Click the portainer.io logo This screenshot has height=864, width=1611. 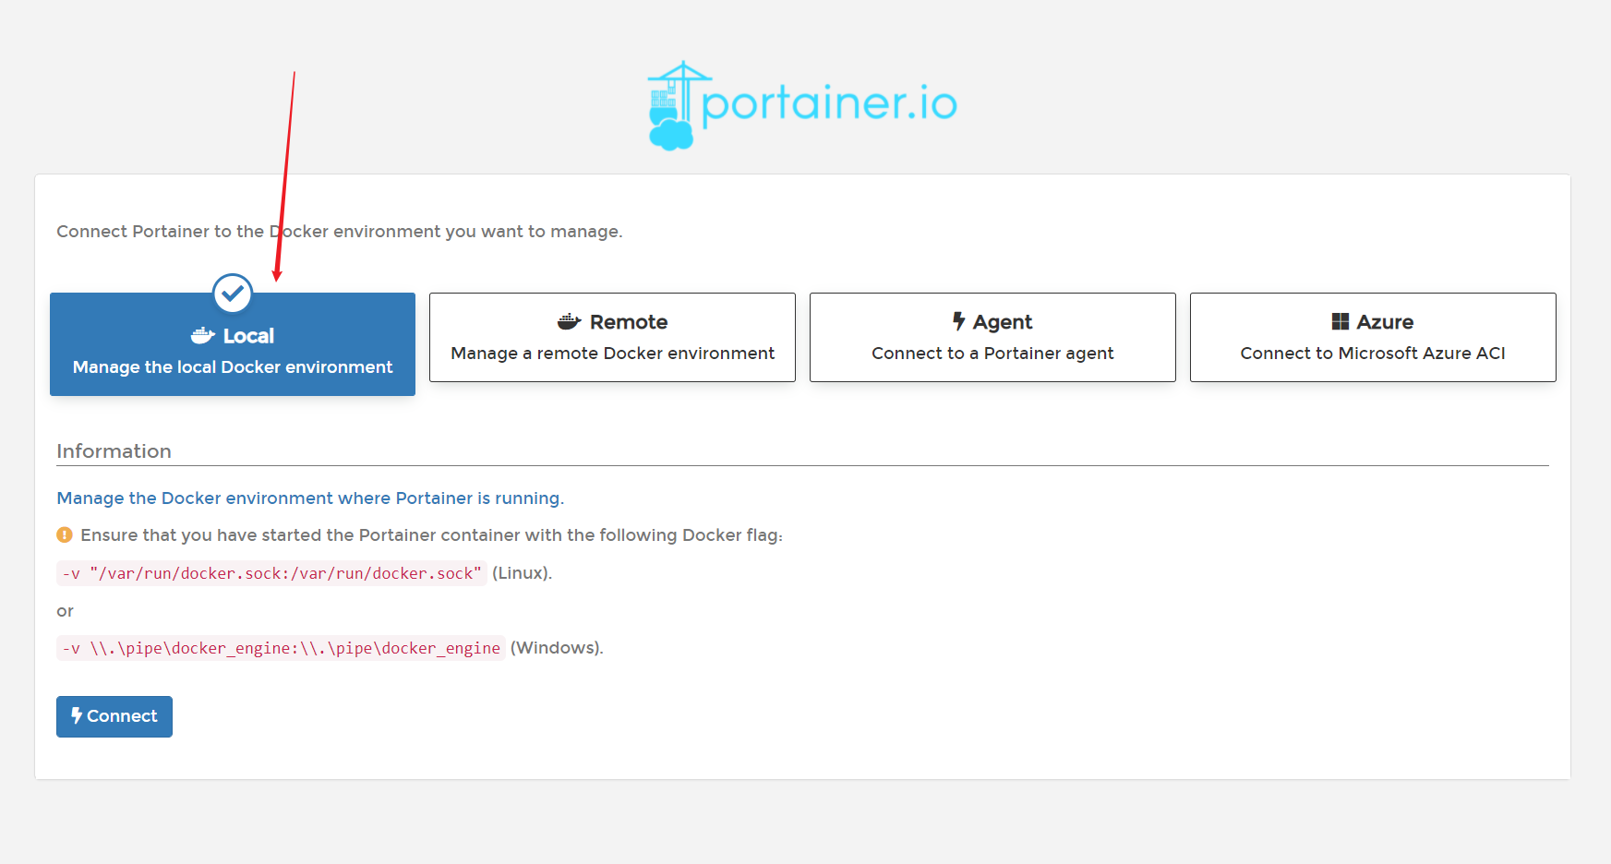pyautogui.click(x=802, y=105)
